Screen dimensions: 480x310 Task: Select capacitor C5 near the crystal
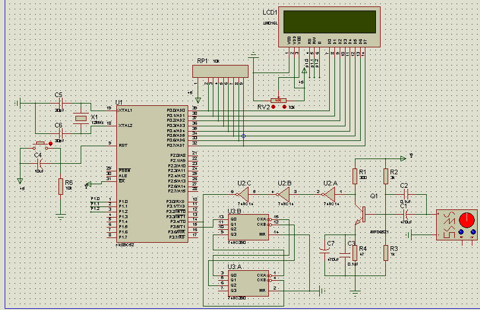61,103
